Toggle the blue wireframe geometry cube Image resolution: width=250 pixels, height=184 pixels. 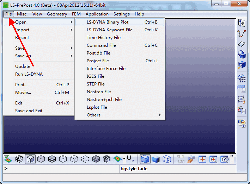(167, 159)
